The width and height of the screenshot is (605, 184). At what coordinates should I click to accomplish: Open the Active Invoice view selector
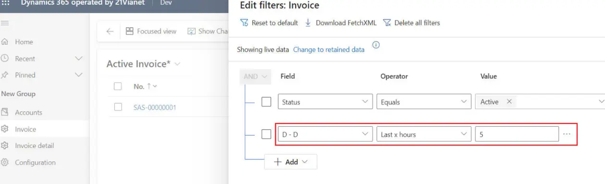point(143,64)
